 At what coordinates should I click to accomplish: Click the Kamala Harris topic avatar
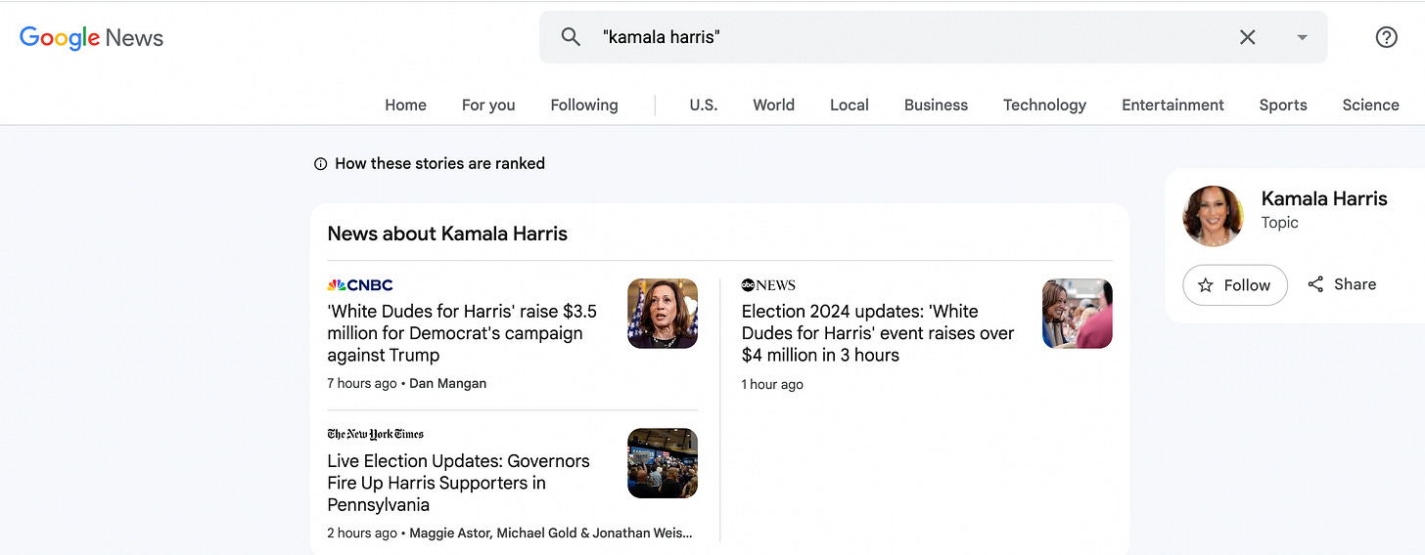tap(1214, 216)
